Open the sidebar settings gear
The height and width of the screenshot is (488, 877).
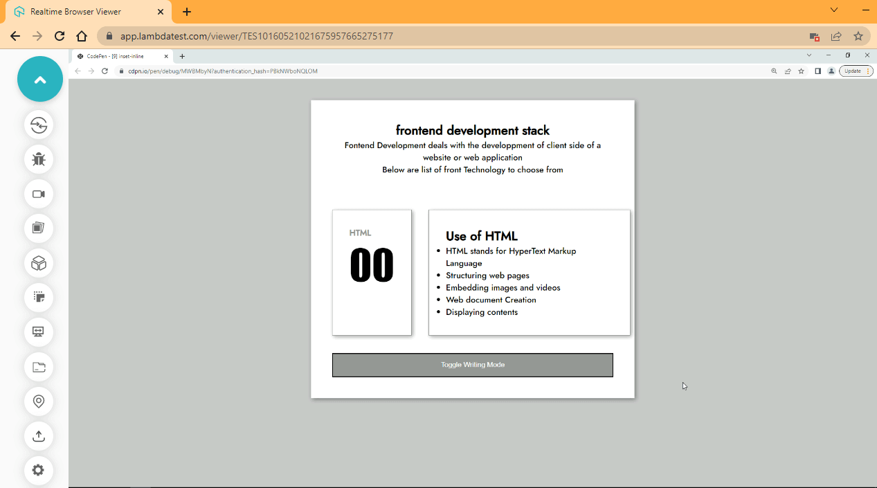[38, 470]
